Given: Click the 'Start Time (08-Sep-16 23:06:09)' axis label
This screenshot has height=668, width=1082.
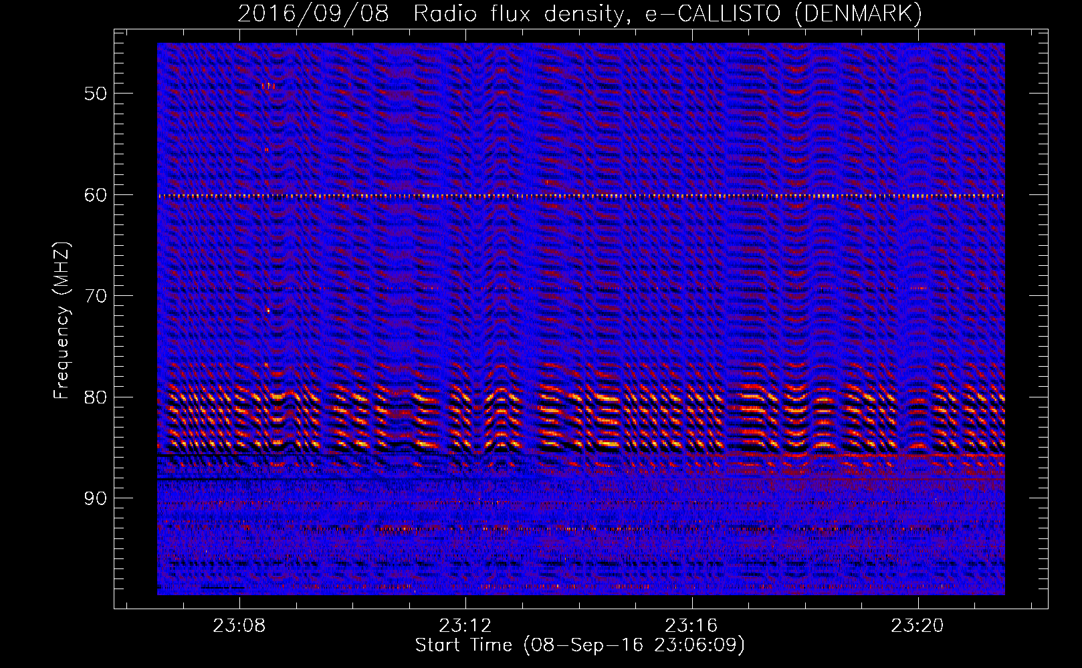Looking at the screenshot, I should 580,645.
